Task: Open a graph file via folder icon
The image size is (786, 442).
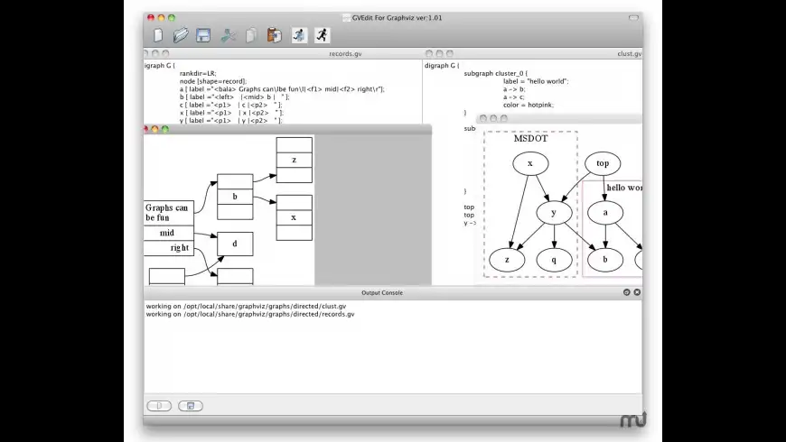Action: pyautogui.click(x=181, y=36)
